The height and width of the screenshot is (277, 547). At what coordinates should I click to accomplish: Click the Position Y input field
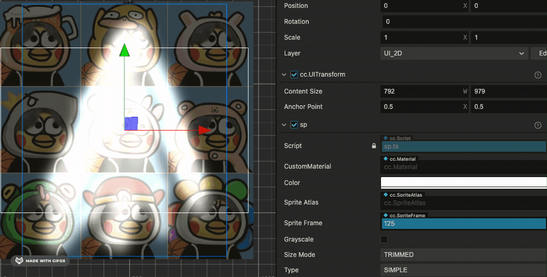509,6
